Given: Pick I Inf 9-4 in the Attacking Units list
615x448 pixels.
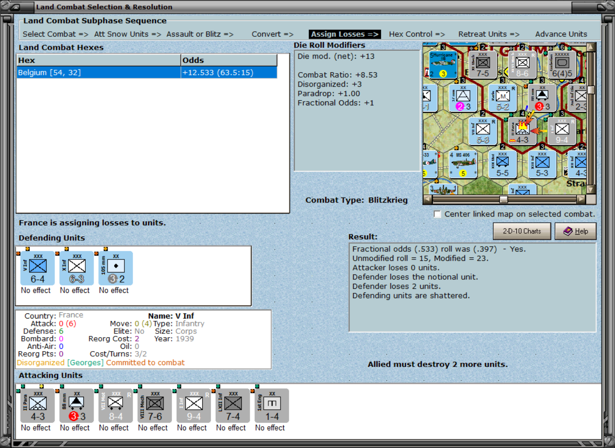Looking at the screenshot, I should pyautogui.click(x=194, y=406).
